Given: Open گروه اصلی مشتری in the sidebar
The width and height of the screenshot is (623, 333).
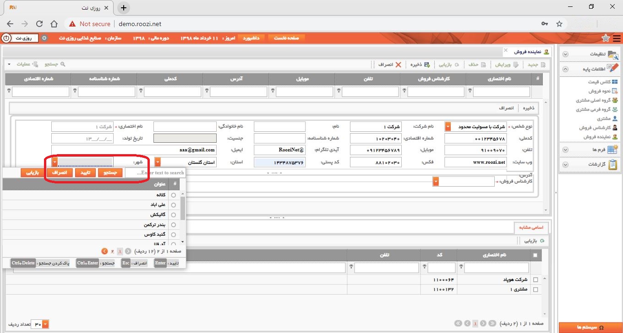Looking at the screenshot, I should [x=597, y=100].
